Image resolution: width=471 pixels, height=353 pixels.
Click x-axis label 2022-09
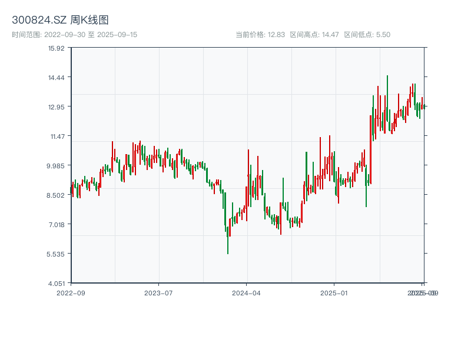(71, 293)
